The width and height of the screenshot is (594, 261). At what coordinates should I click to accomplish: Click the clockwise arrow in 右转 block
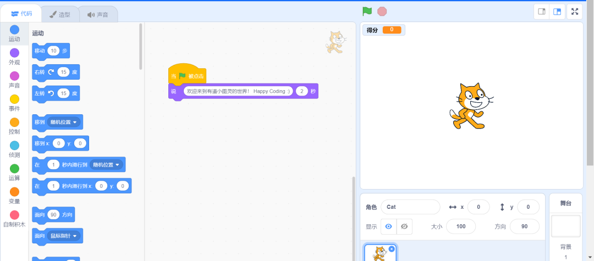point(51,72)
